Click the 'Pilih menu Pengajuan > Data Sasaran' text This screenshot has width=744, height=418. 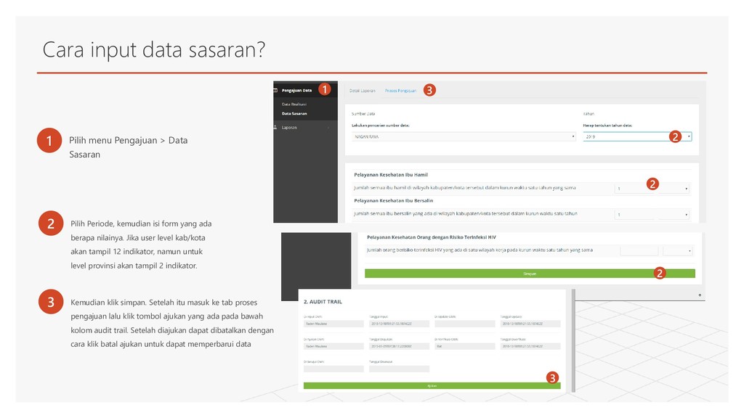(x=128, y=147)
